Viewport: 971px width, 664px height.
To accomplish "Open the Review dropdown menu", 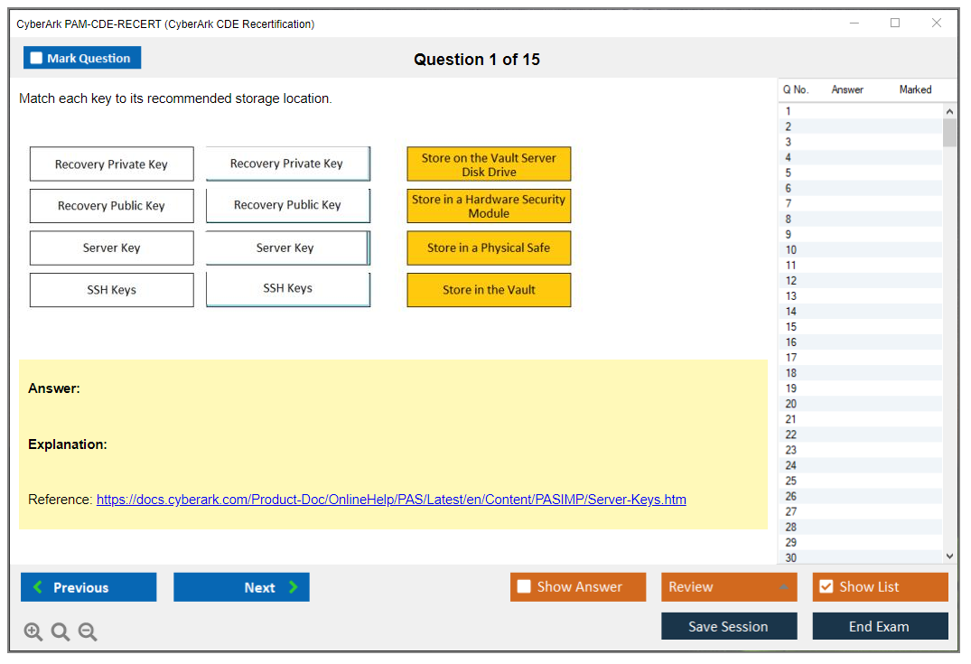I will [728, 587].
